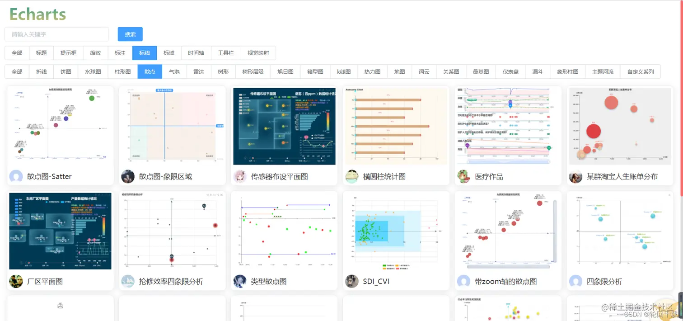Click the author avatar of 四象限分析

coord(575,281)
